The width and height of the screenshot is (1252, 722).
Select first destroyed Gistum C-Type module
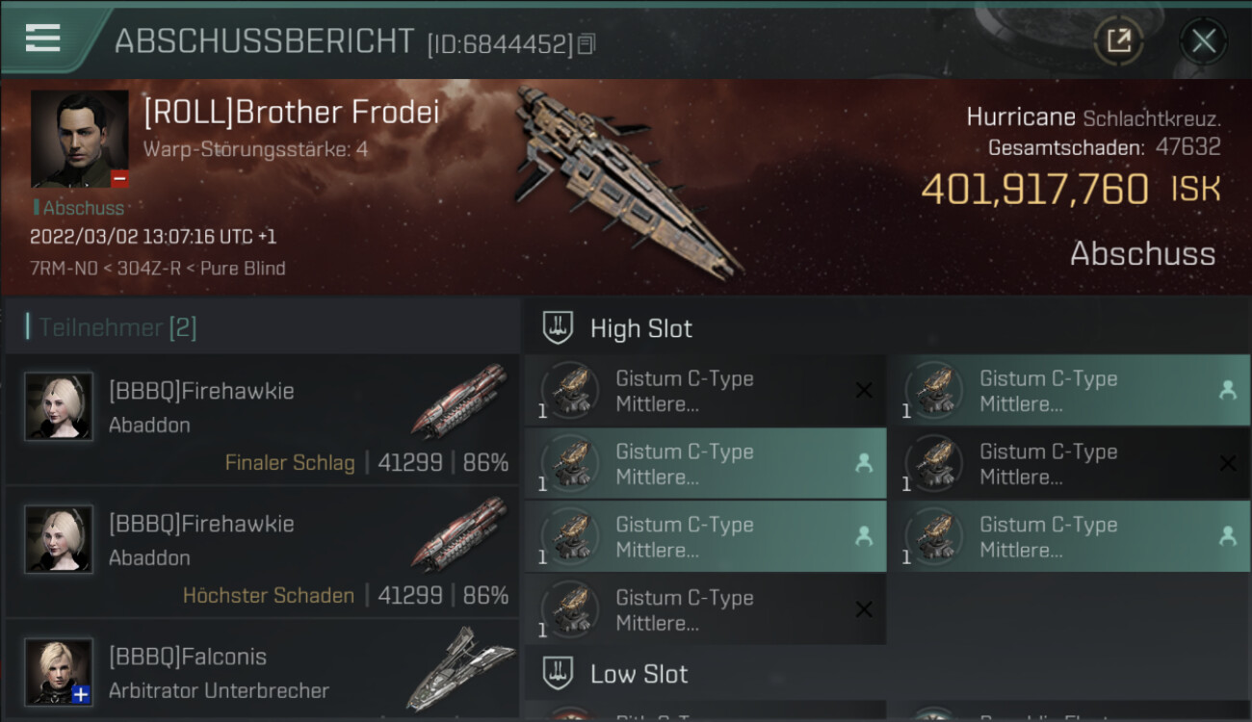coord(705,391)
